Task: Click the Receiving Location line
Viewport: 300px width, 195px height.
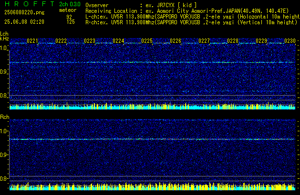Action: (x=187, y=11)
